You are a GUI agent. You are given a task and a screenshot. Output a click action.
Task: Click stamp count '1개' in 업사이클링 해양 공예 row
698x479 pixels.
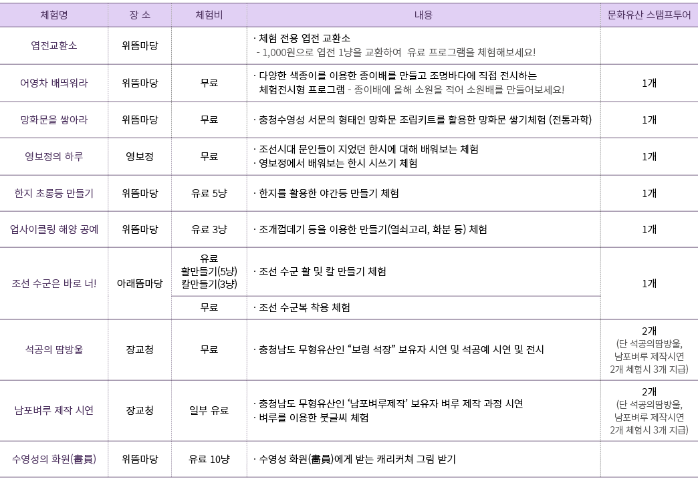click(649, 230)
